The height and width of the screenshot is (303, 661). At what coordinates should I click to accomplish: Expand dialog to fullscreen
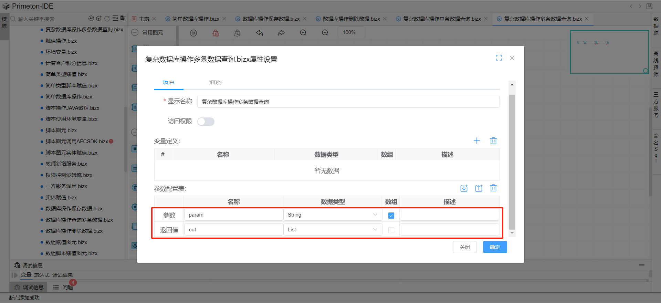click(x=499, y=58)
